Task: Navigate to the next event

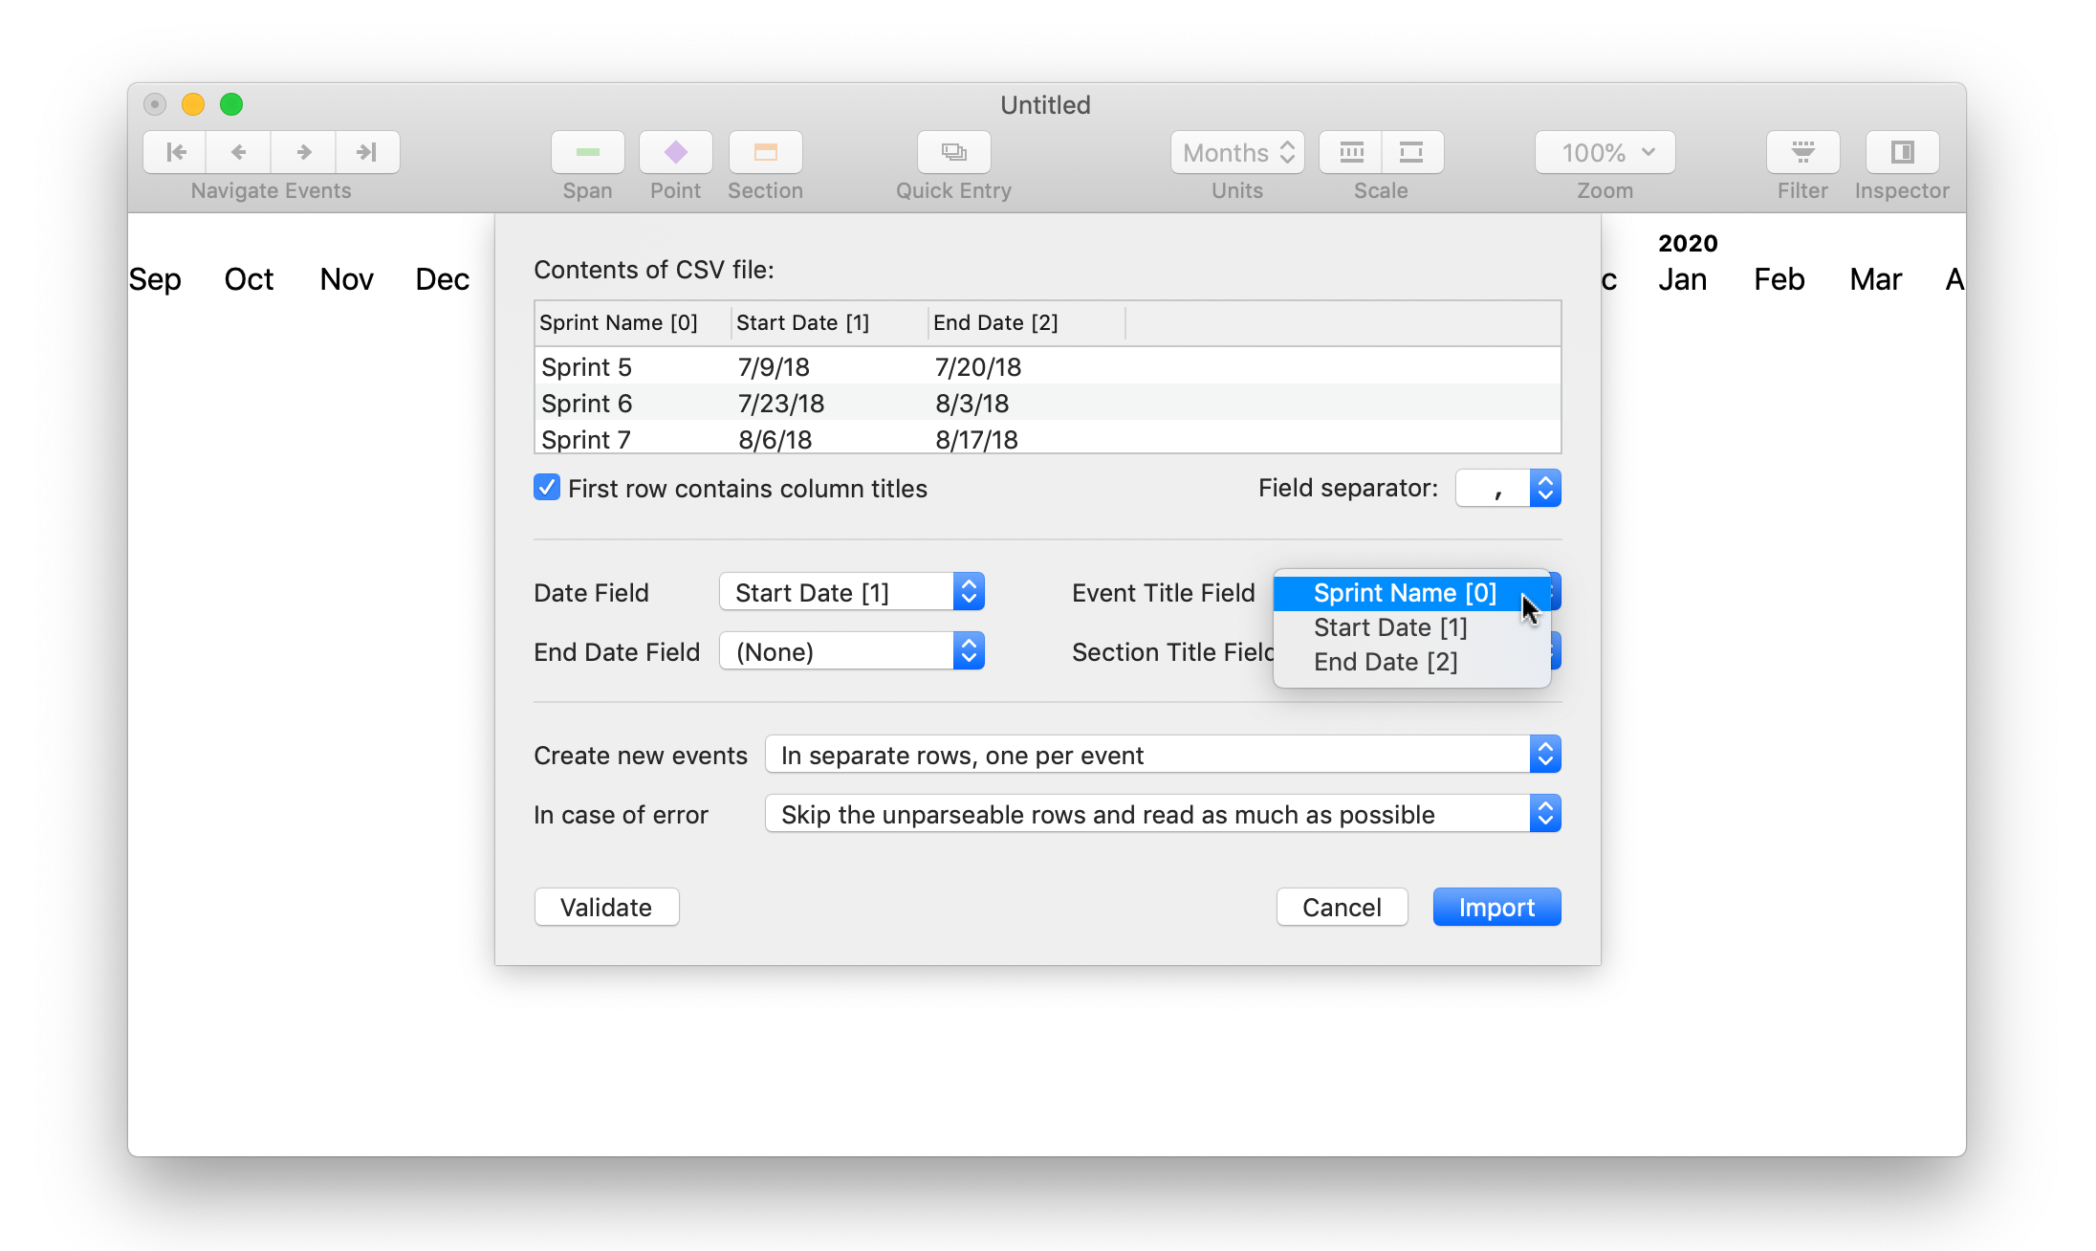Action: point(303,152)
